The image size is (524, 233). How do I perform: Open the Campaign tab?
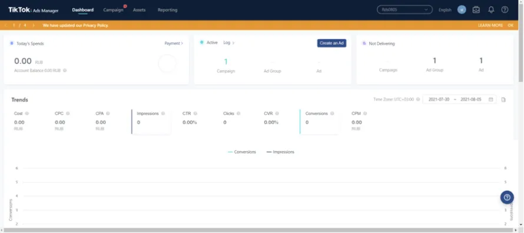[113, 10]
